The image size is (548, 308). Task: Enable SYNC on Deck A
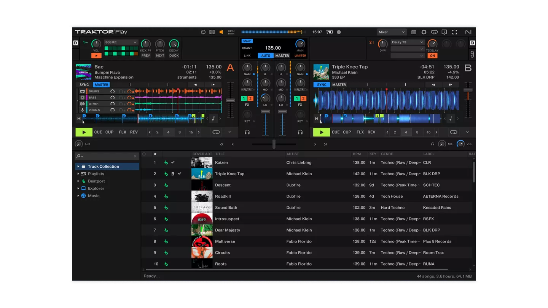(84, 85)
